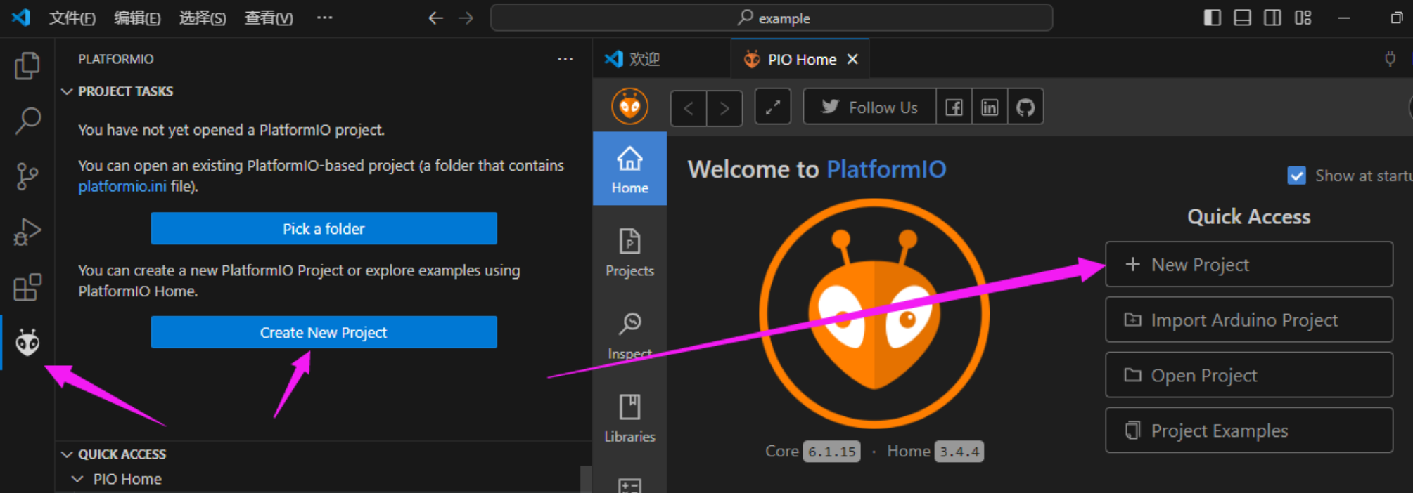Open the Extensions view
This screenshot has height=493, width=1413.
coord(27,287)
